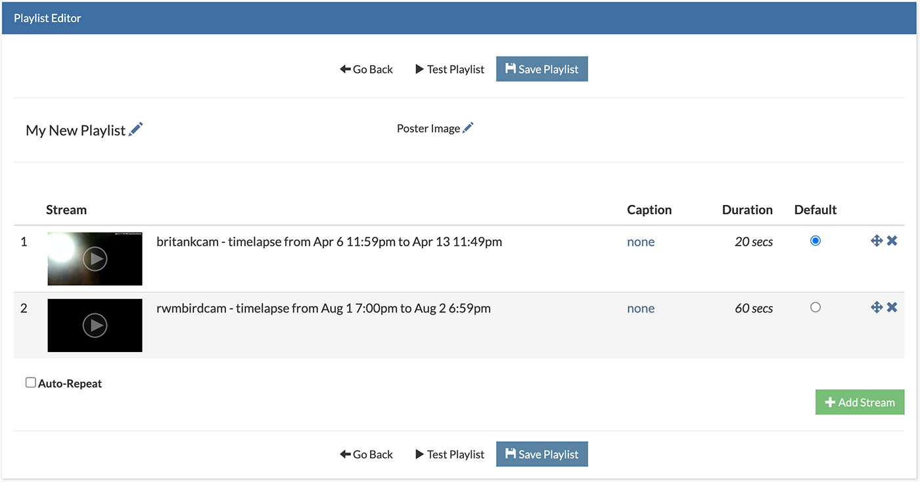Click the Poster Image edit pencil
920x482 pixels.
click(468, 128)
